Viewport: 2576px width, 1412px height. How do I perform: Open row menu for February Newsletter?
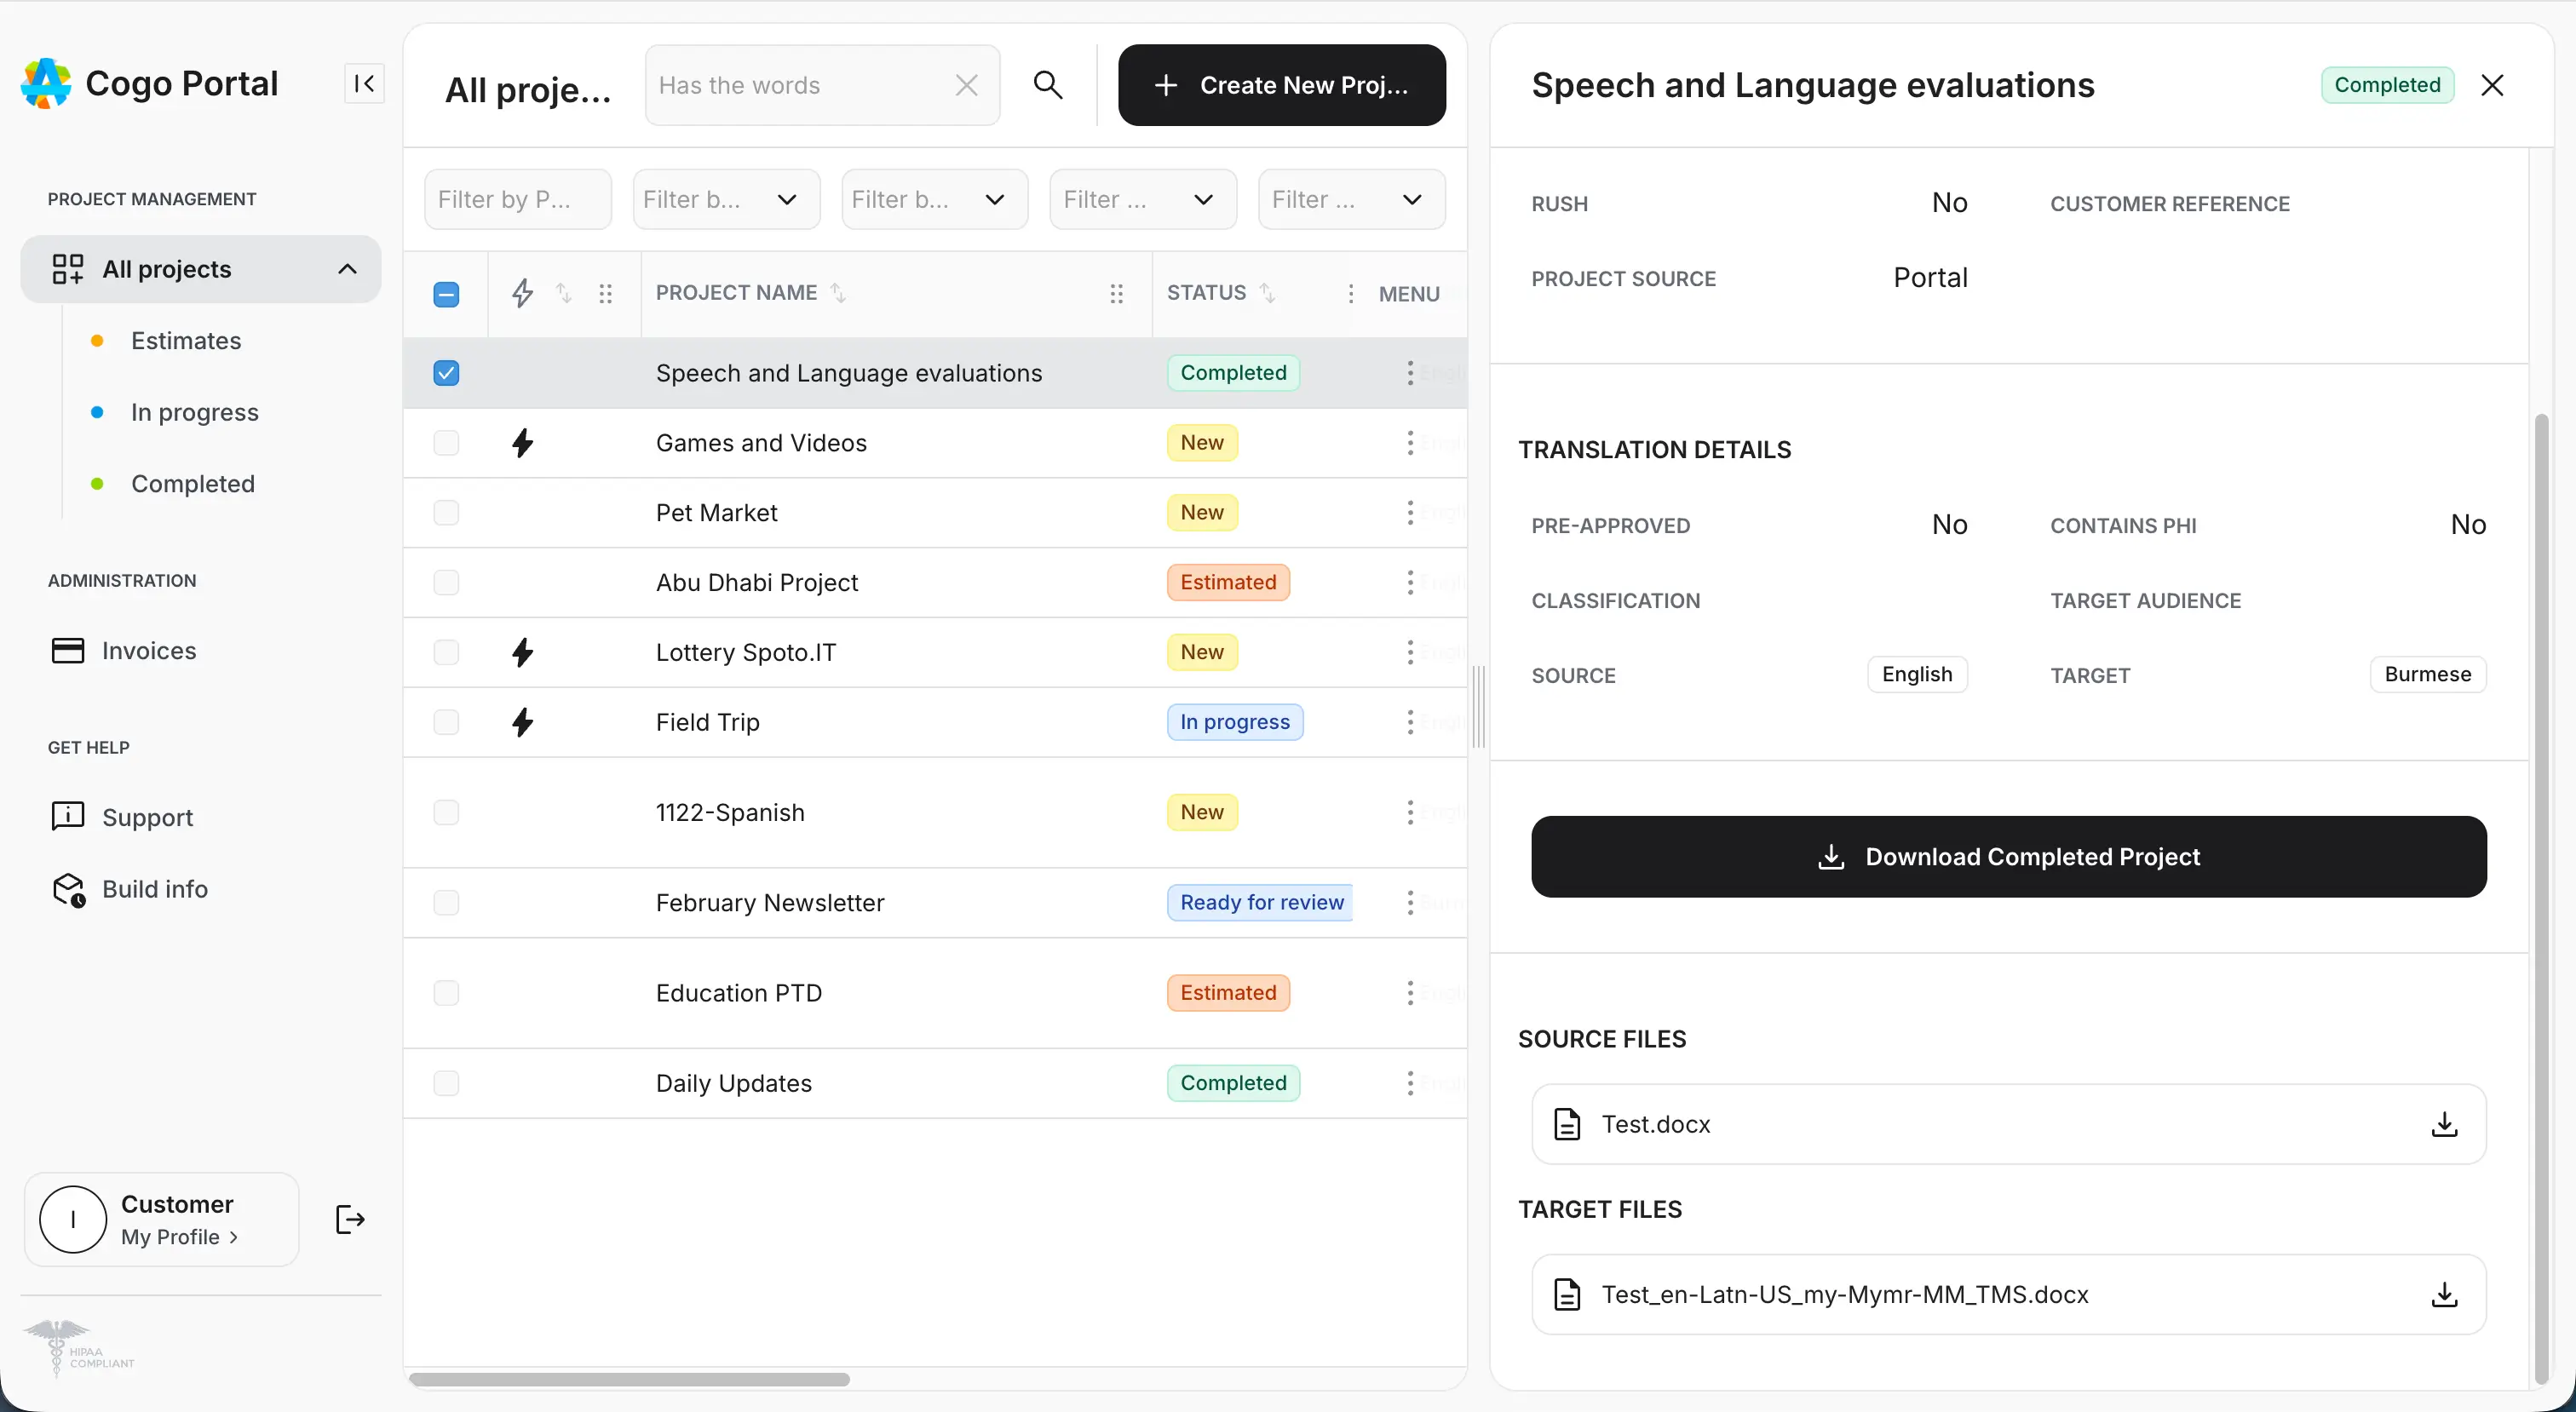(x=1410, y=903)
